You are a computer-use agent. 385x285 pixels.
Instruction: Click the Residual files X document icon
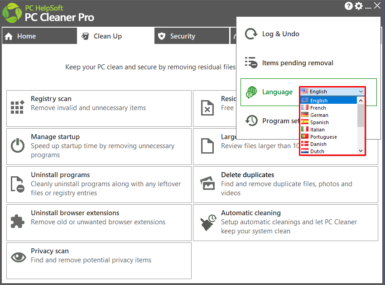pyautogui.click(x=207, y=108)
